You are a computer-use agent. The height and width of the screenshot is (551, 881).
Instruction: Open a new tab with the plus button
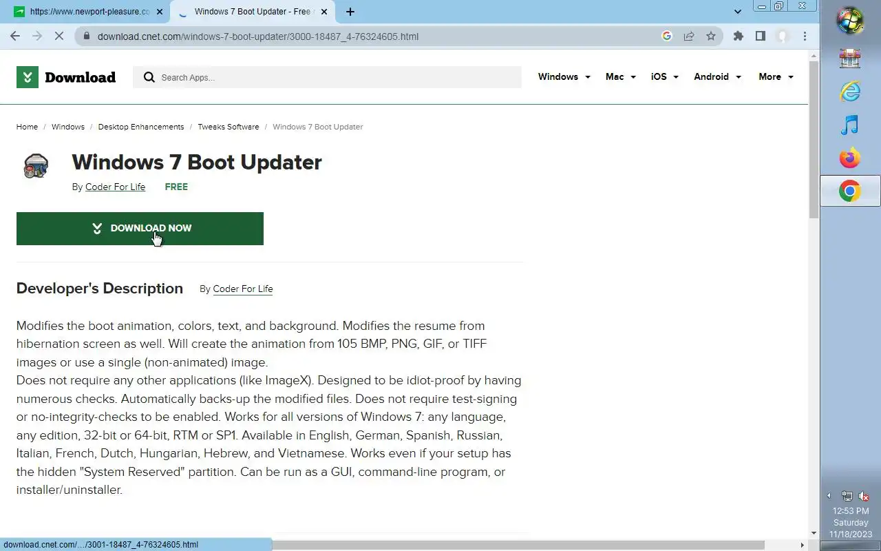click(350, 12)
